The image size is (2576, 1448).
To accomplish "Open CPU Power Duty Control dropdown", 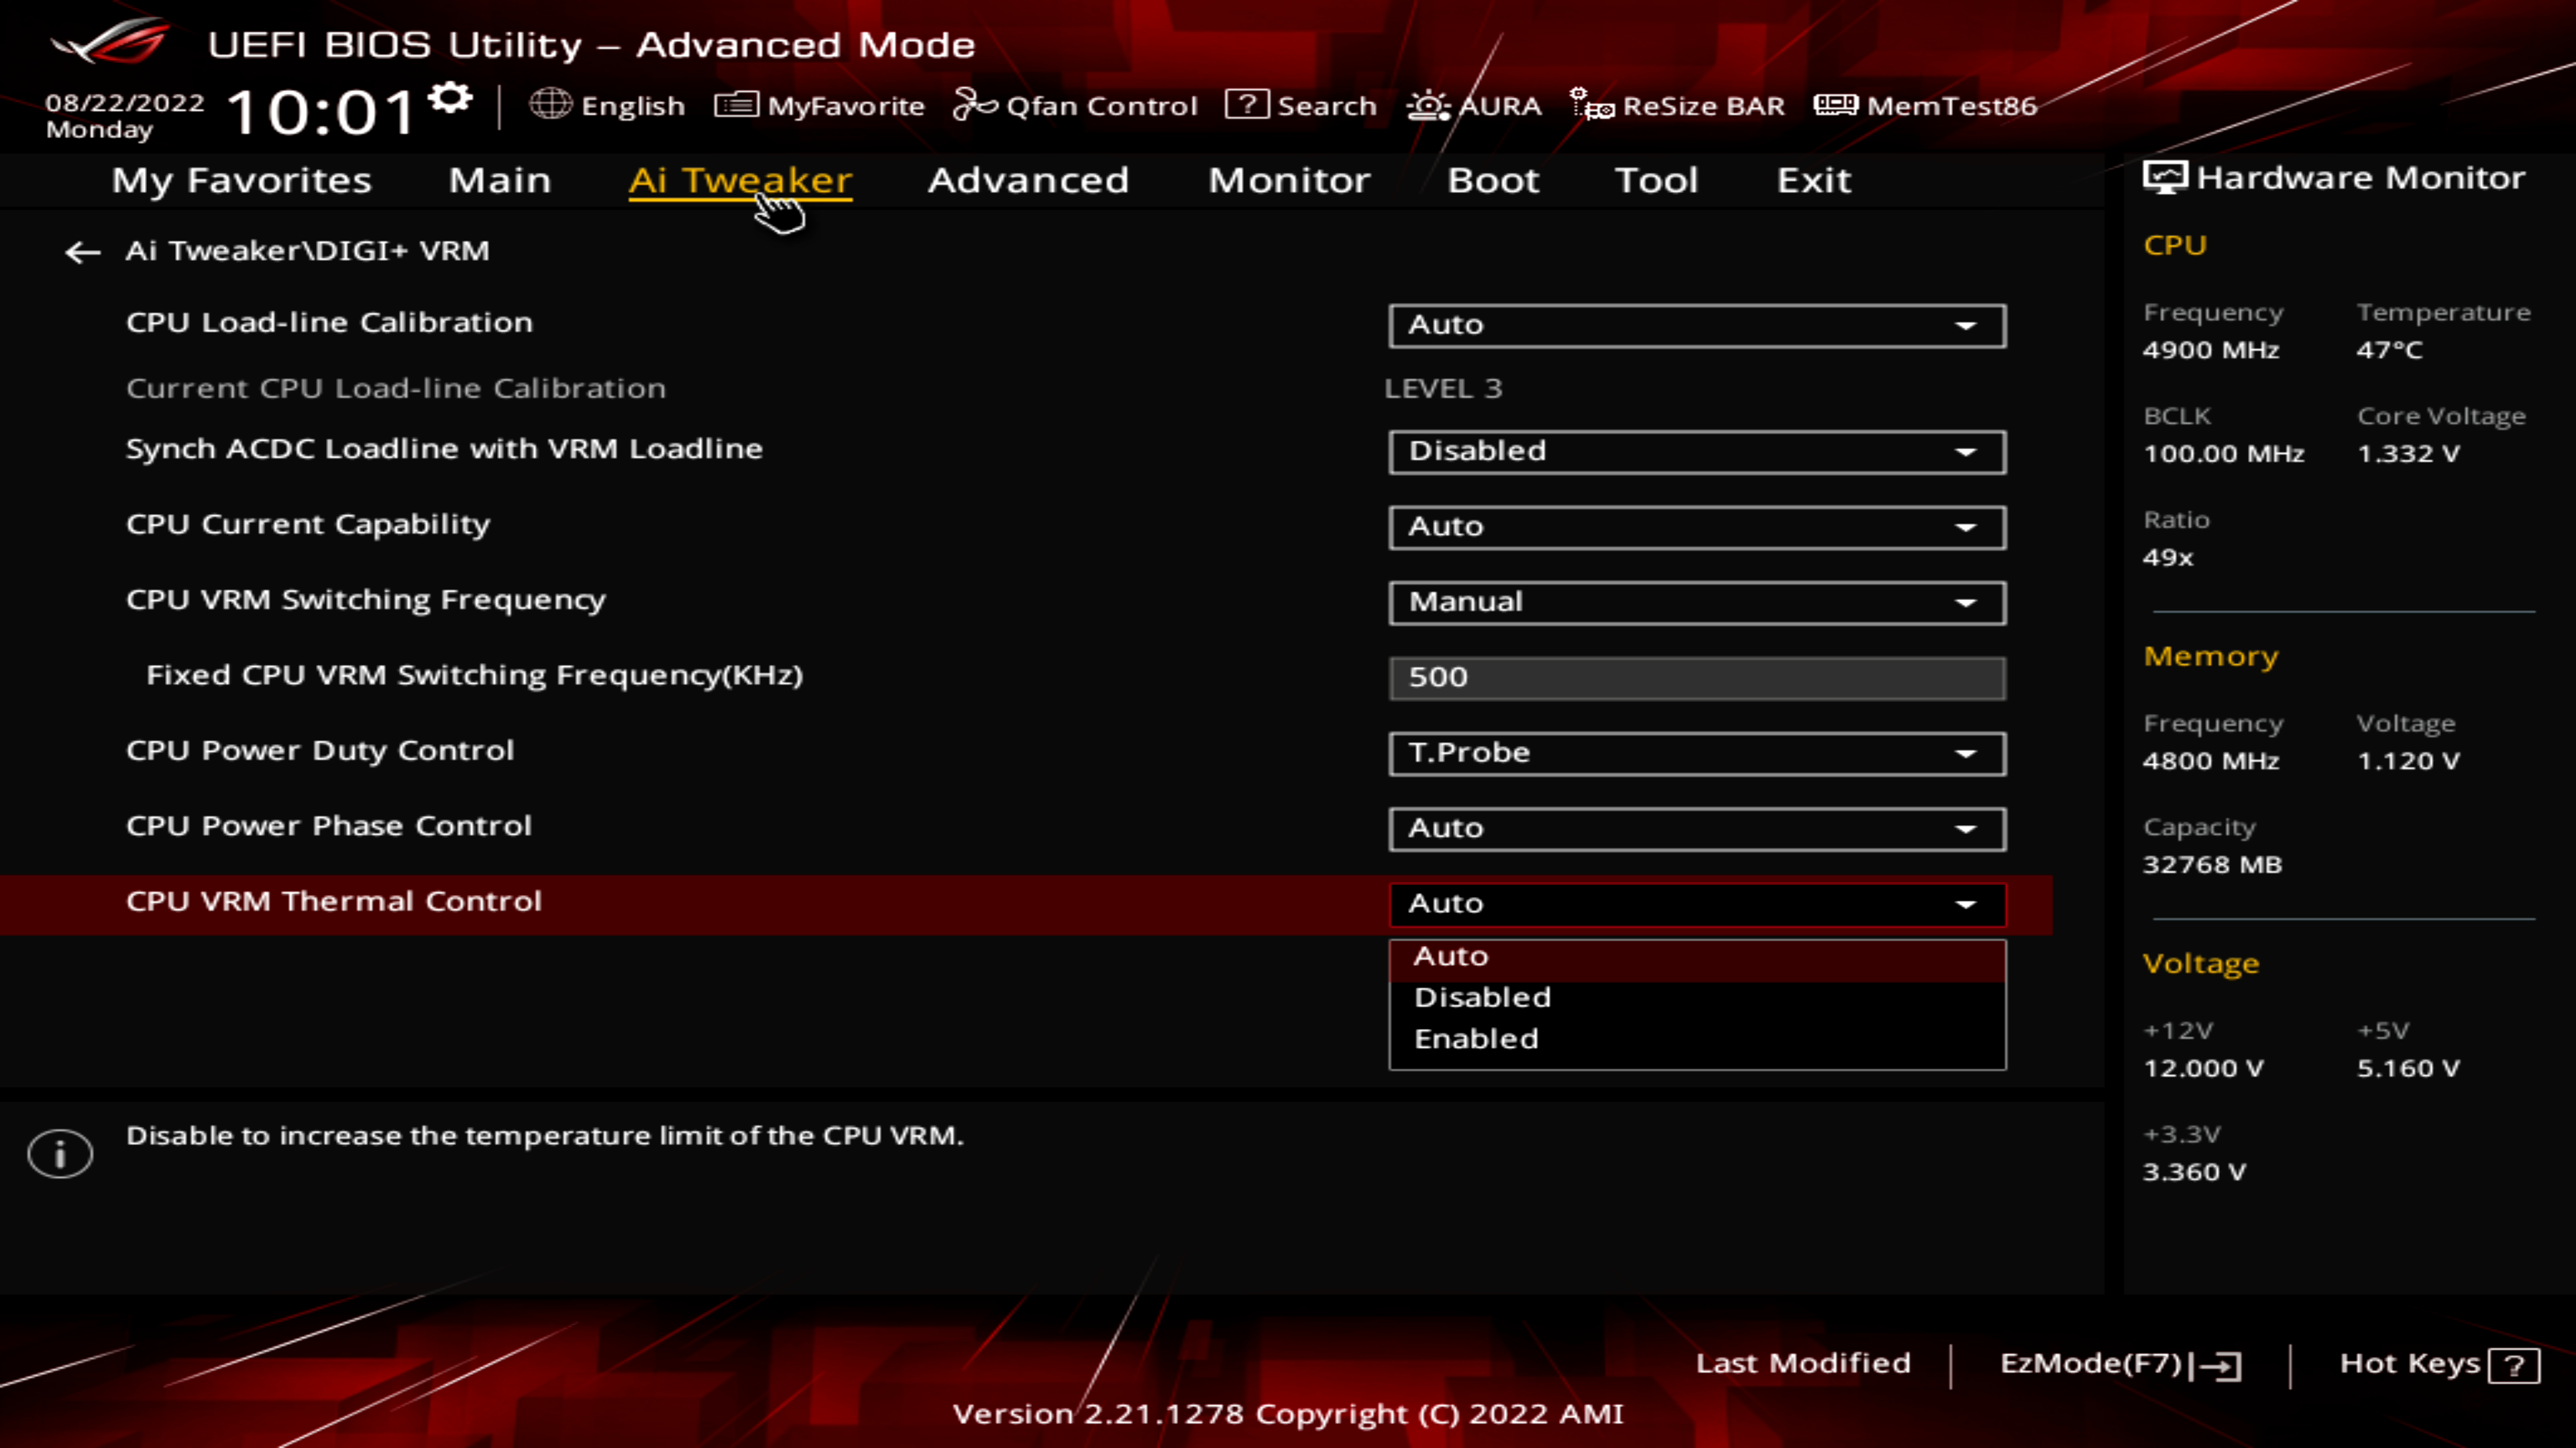I will tap(1696, 753).
